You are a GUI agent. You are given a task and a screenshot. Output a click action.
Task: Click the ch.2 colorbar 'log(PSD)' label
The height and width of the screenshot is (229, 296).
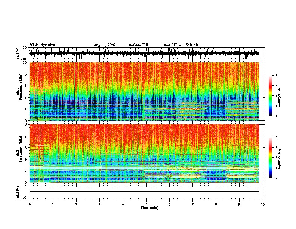[x=280, y=159]
